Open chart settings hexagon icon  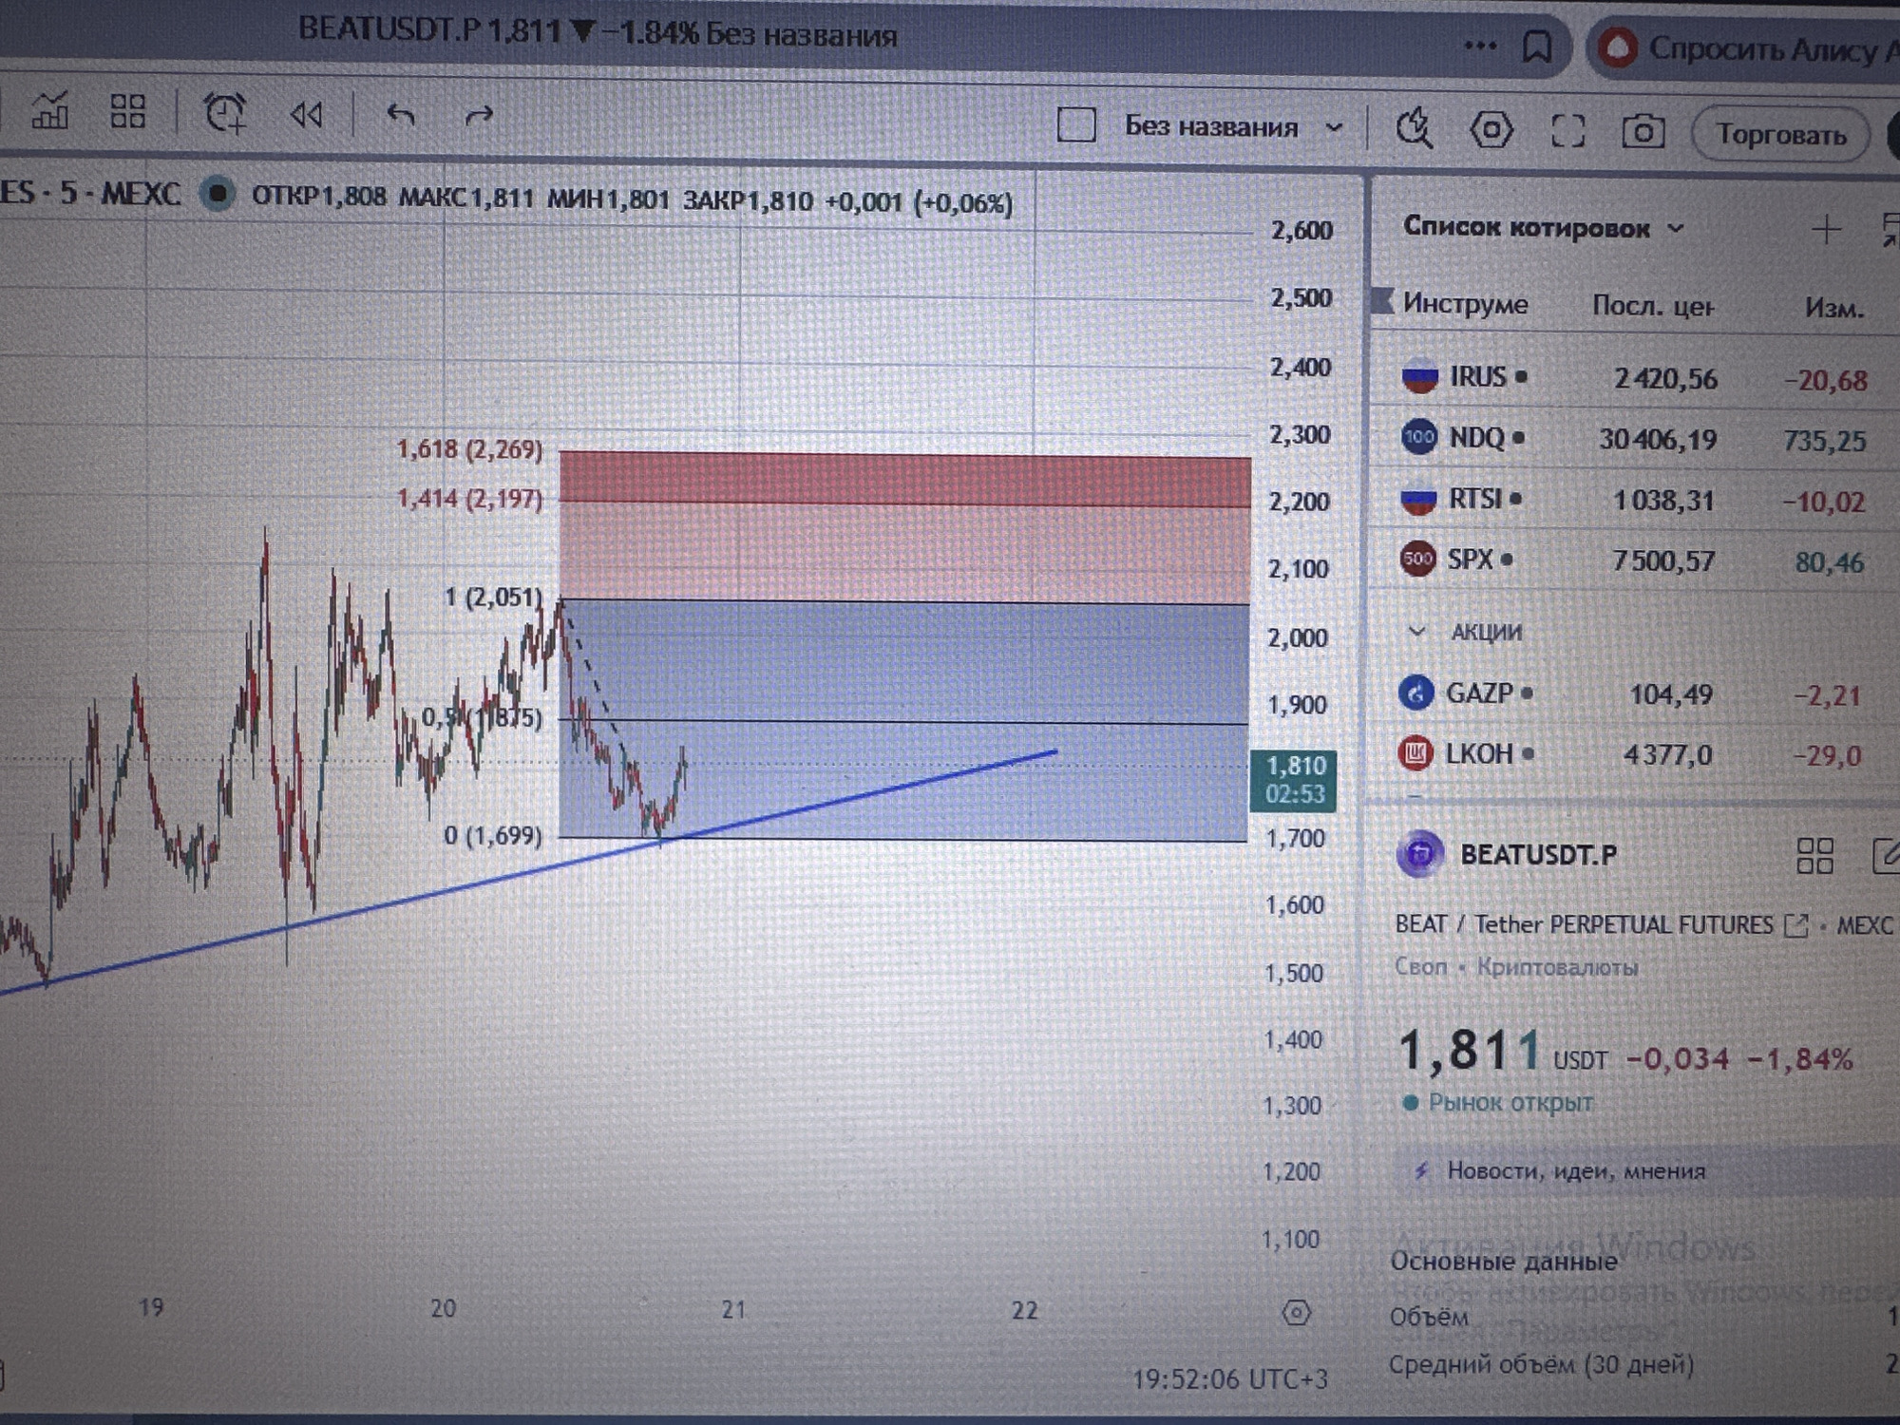tap(1491, 129)
